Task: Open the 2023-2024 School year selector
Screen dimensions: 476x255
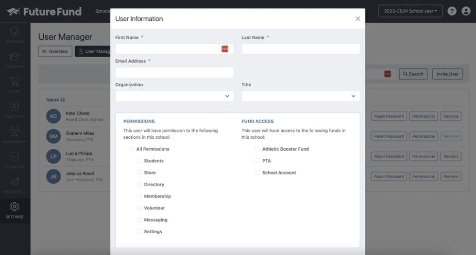Action: point(410,11)
